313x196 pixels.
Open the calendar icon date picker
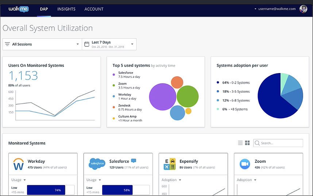(86, 44)
